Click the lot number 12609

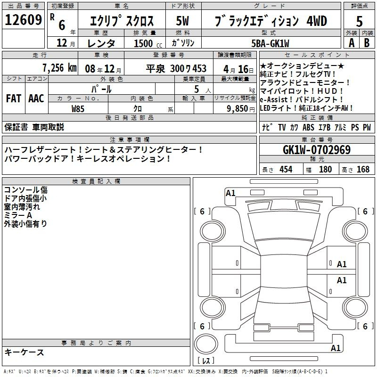click(x=23, y=20)
